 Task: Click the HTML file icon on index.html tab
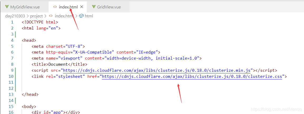pos(55,7)
